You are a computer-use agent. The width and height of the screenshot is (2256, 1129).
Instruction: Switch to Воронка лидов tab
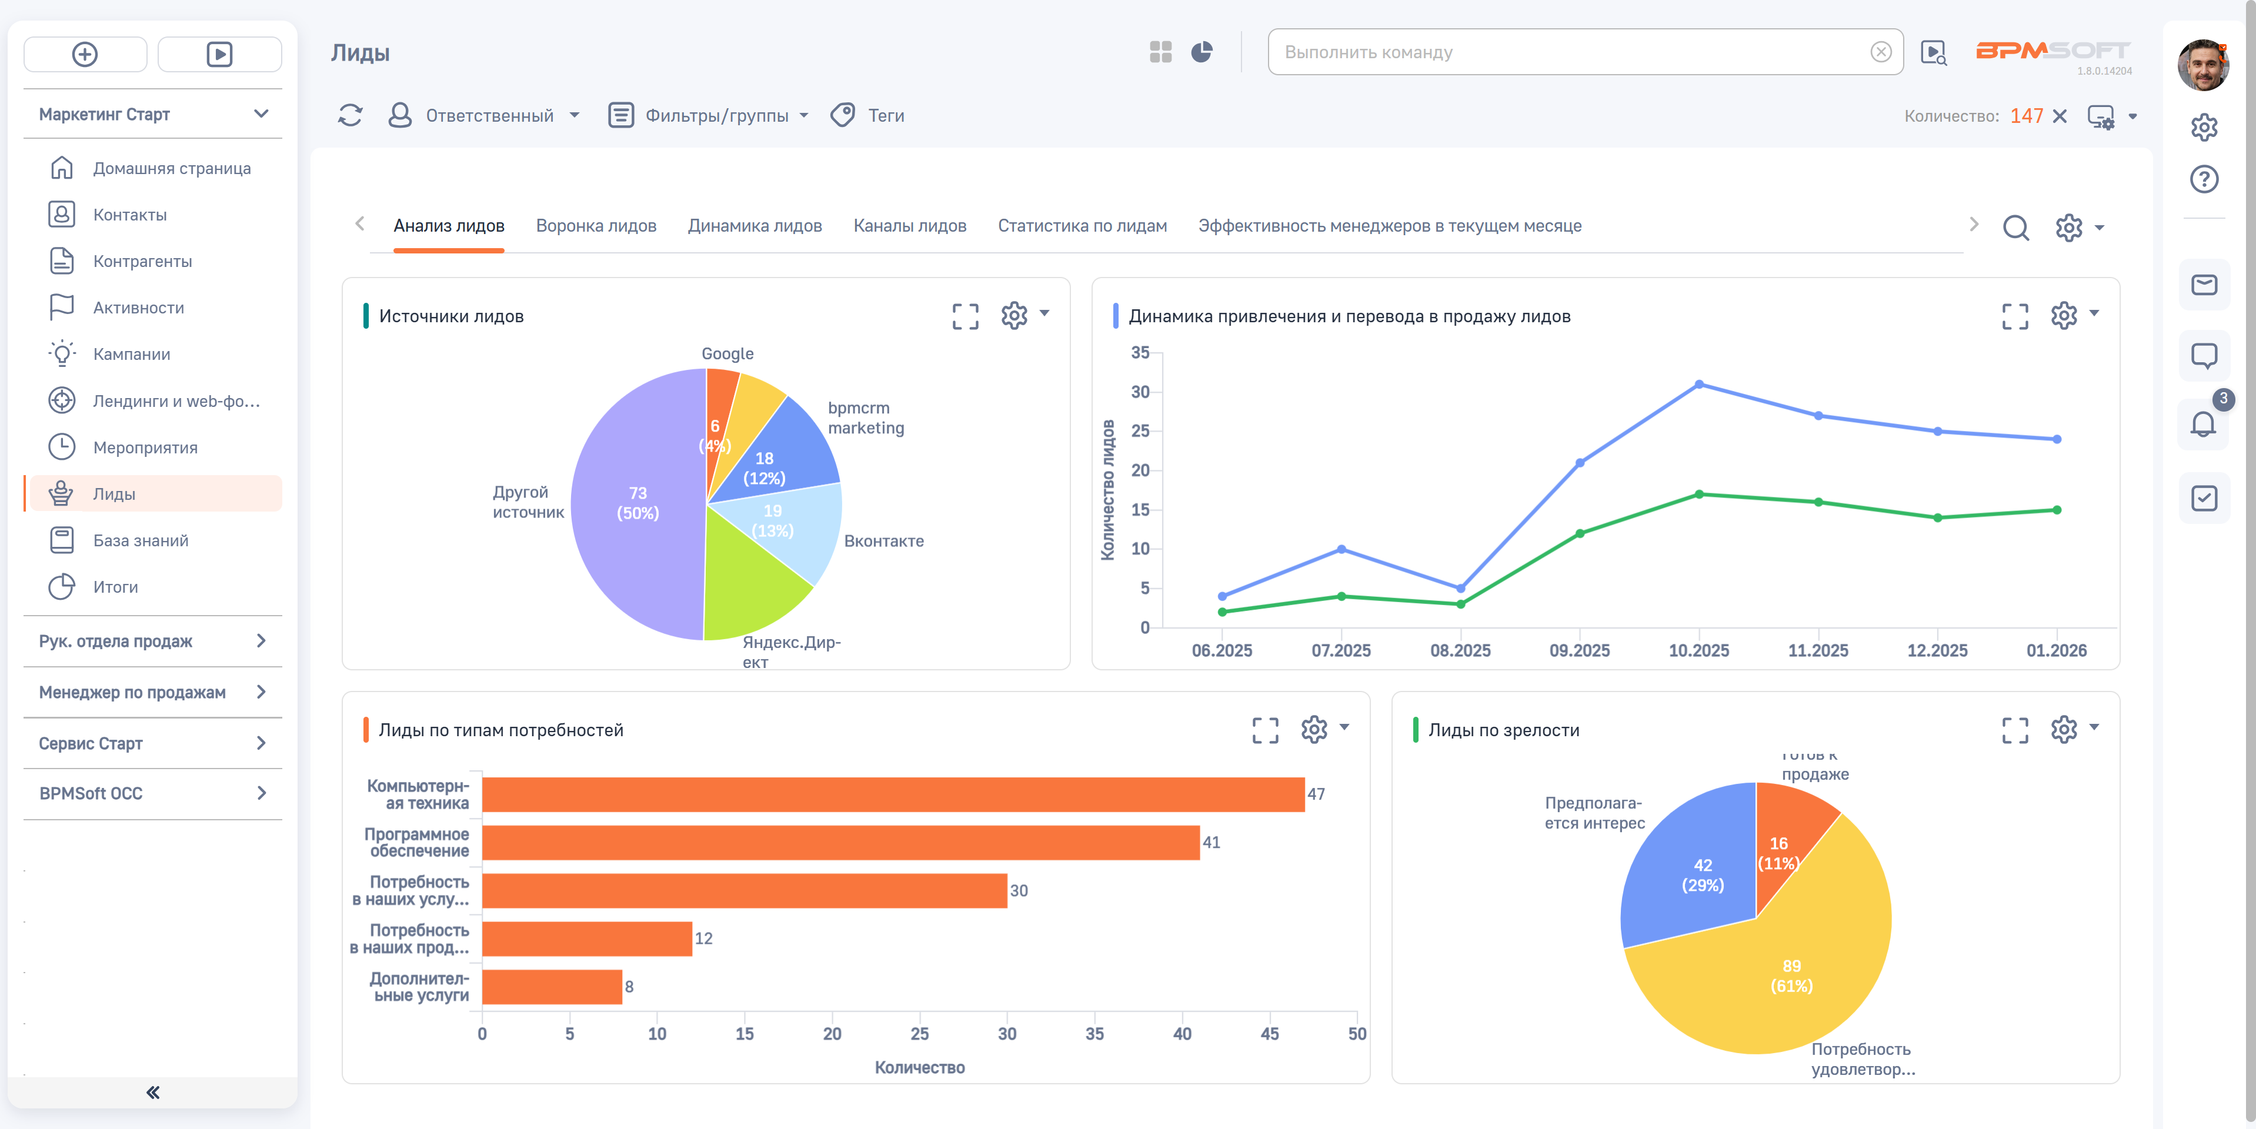pyautogui.click(x=596, y=226)
